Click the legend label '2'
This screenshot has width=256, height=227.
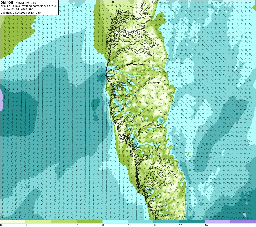(x=26, y=225)
